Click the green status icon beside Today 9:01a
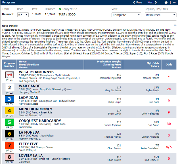178x164 pixels. 60,9
